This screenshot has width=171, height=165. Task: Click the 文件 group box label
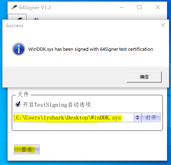[23, 94]
